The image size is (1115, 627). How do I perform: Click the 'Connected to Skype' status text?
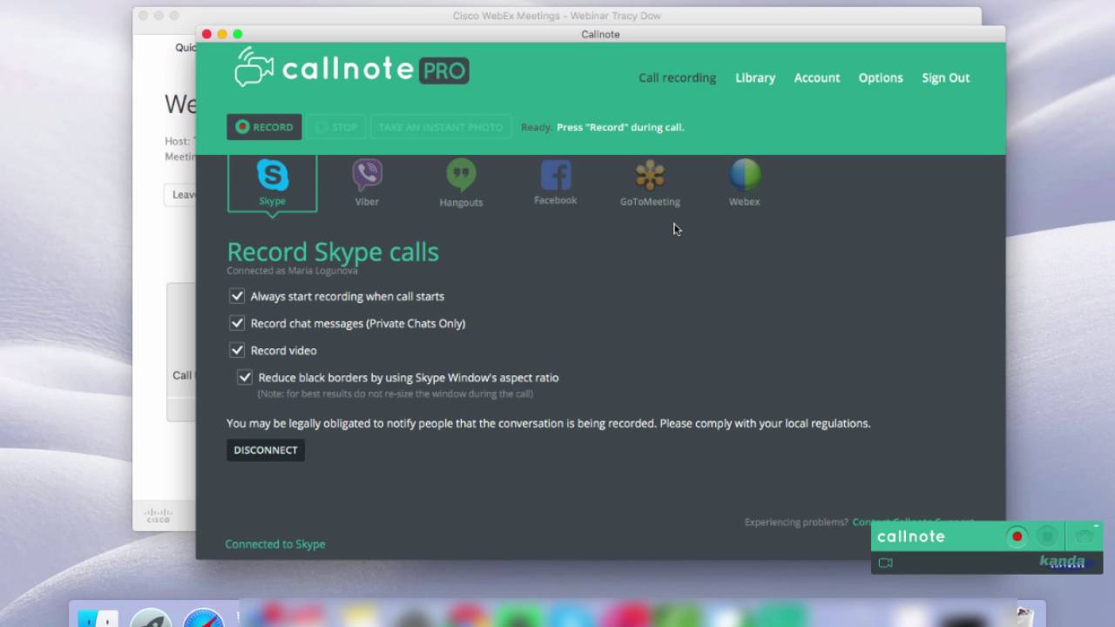point(275,544)
